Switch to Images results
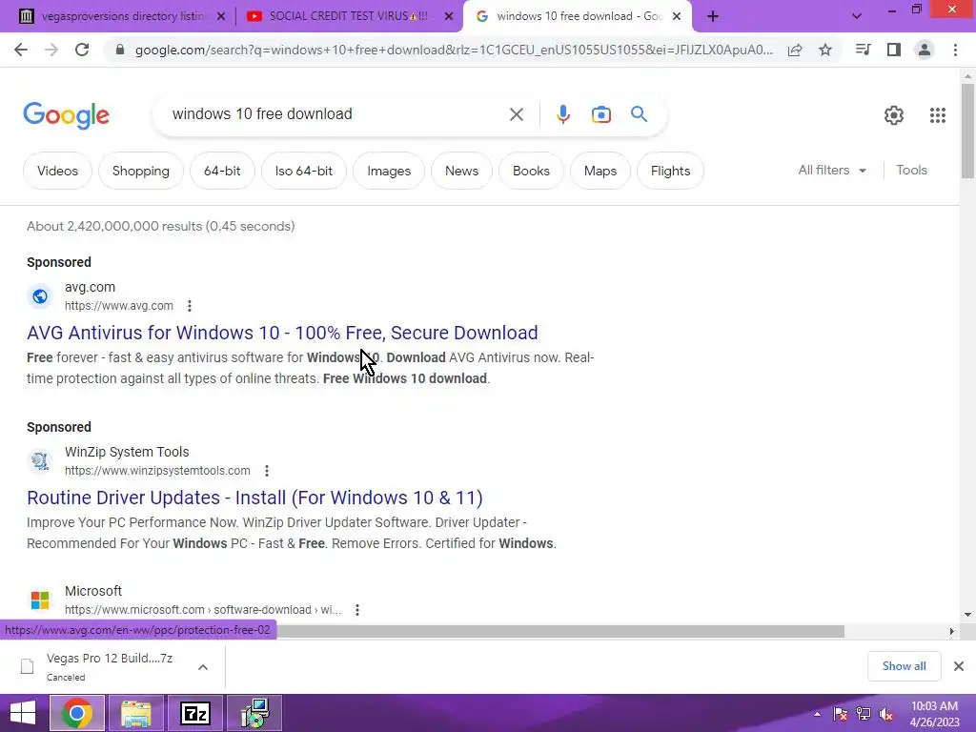 pyautogui.click(x=389, y=171)
